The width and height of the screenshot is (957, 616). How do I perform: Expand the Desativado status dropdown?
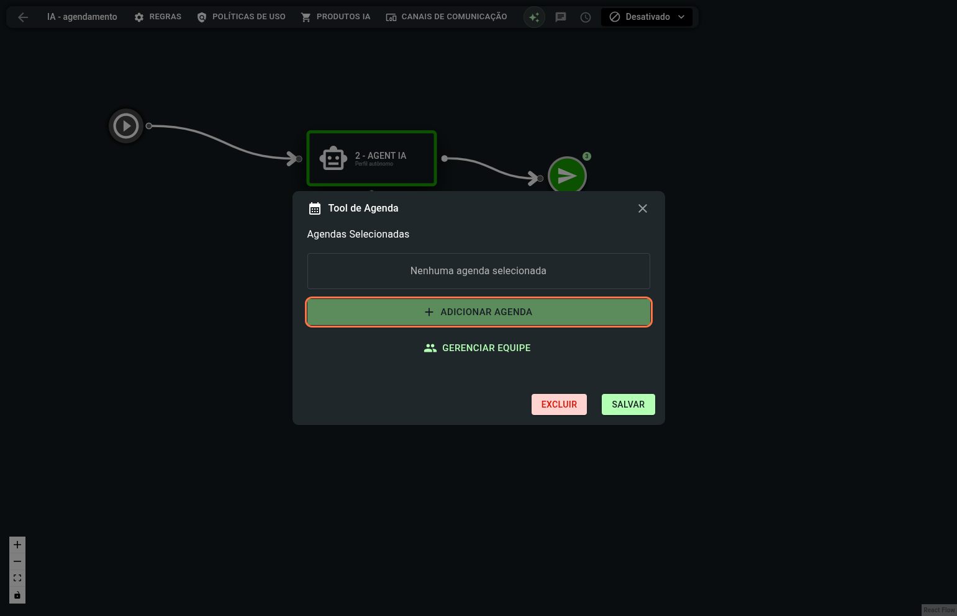(x=646, y=17)
